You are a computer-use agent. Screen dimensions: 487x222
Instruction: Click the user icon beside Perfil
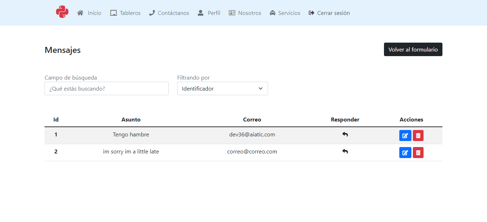[201, 13]
